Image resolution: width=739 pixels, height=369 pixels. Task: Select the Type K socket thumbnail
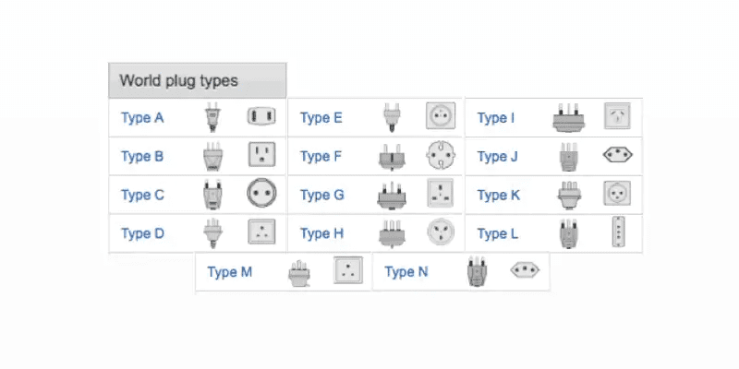coord(617,193)
